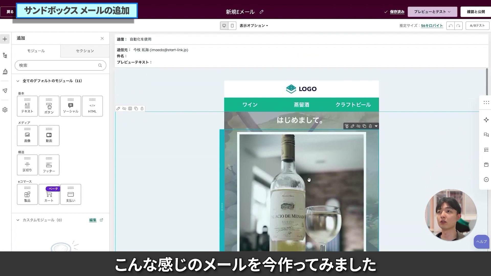Screen dimensions: 491x276
Task: Select the モジュール tab
Action: (x=36, y=51)
